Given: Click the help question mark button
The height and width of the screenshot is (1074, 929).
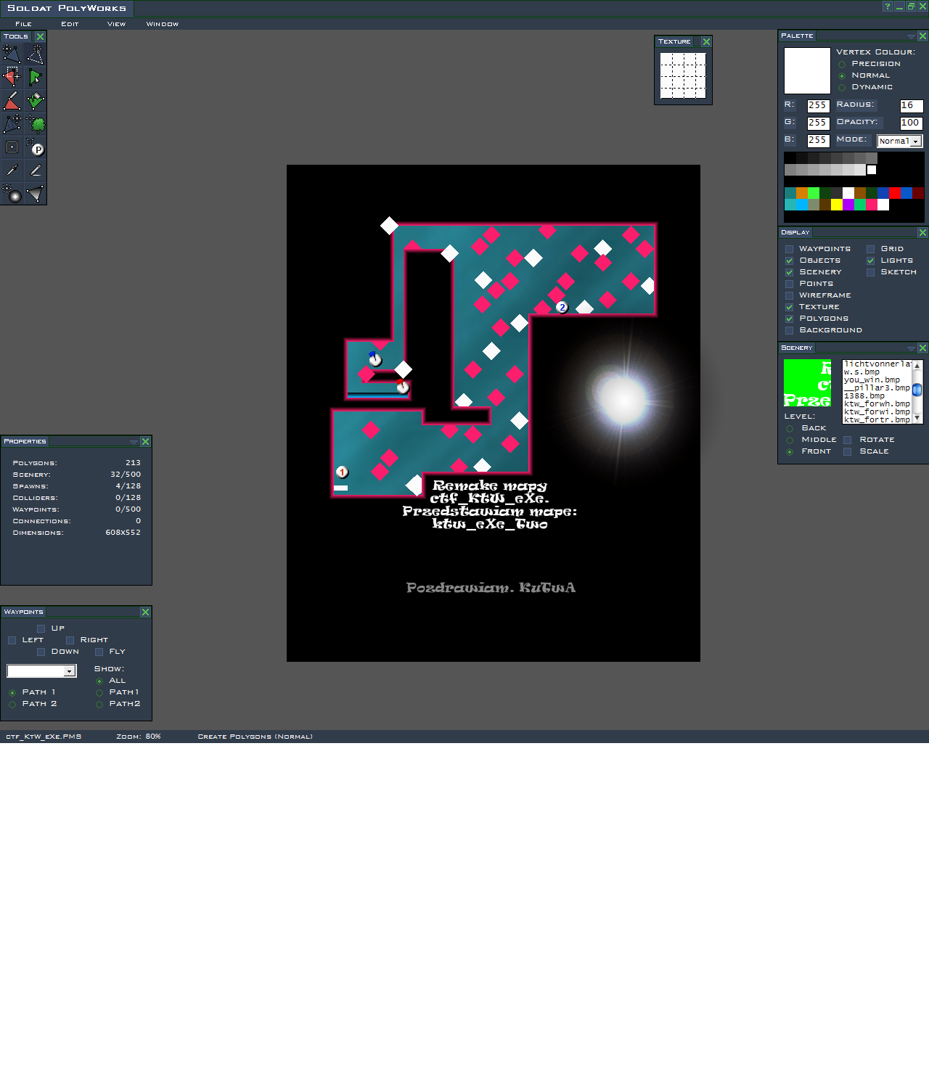Looking at the screenshot, I should [x=887, y=7].
